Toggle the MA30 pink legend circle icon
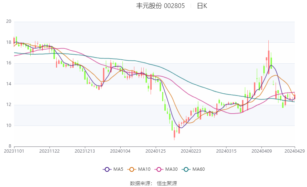This screenshot has width=307, height=187. click(159, 169)
